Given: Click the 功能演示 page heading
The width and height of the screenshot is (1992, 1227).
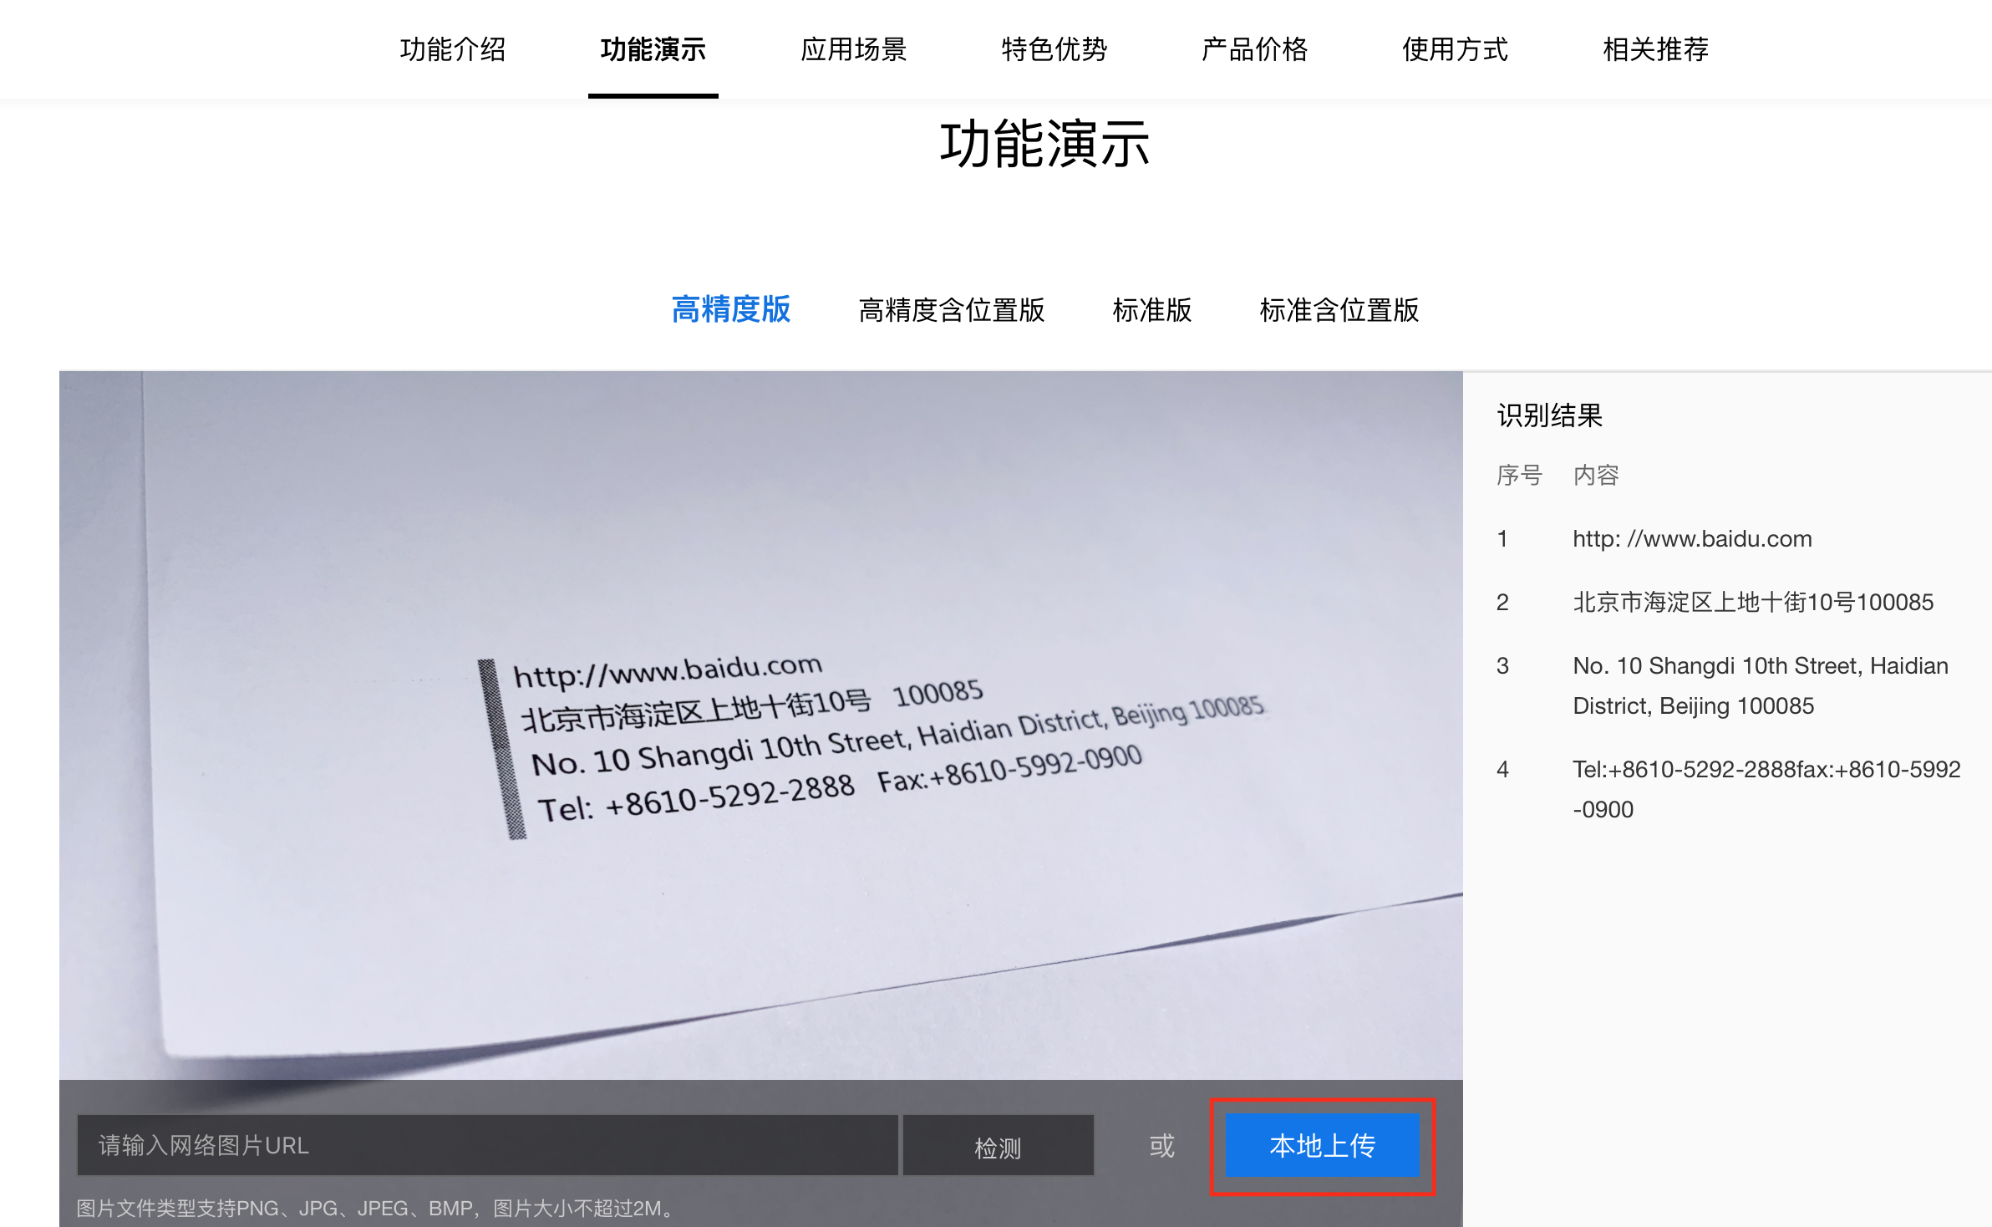Looking at the screenshot, I should [x=1045, y=144].
